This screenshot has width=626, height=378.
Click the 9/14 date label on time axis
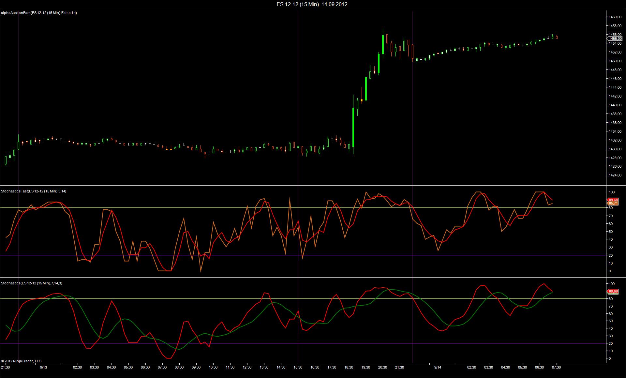(x=438, y=367)
